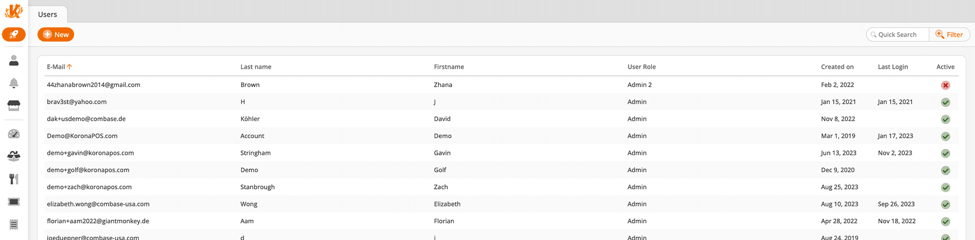Sort by User Role column
Screen dimensions: 975x240
(x=641, y=67)
